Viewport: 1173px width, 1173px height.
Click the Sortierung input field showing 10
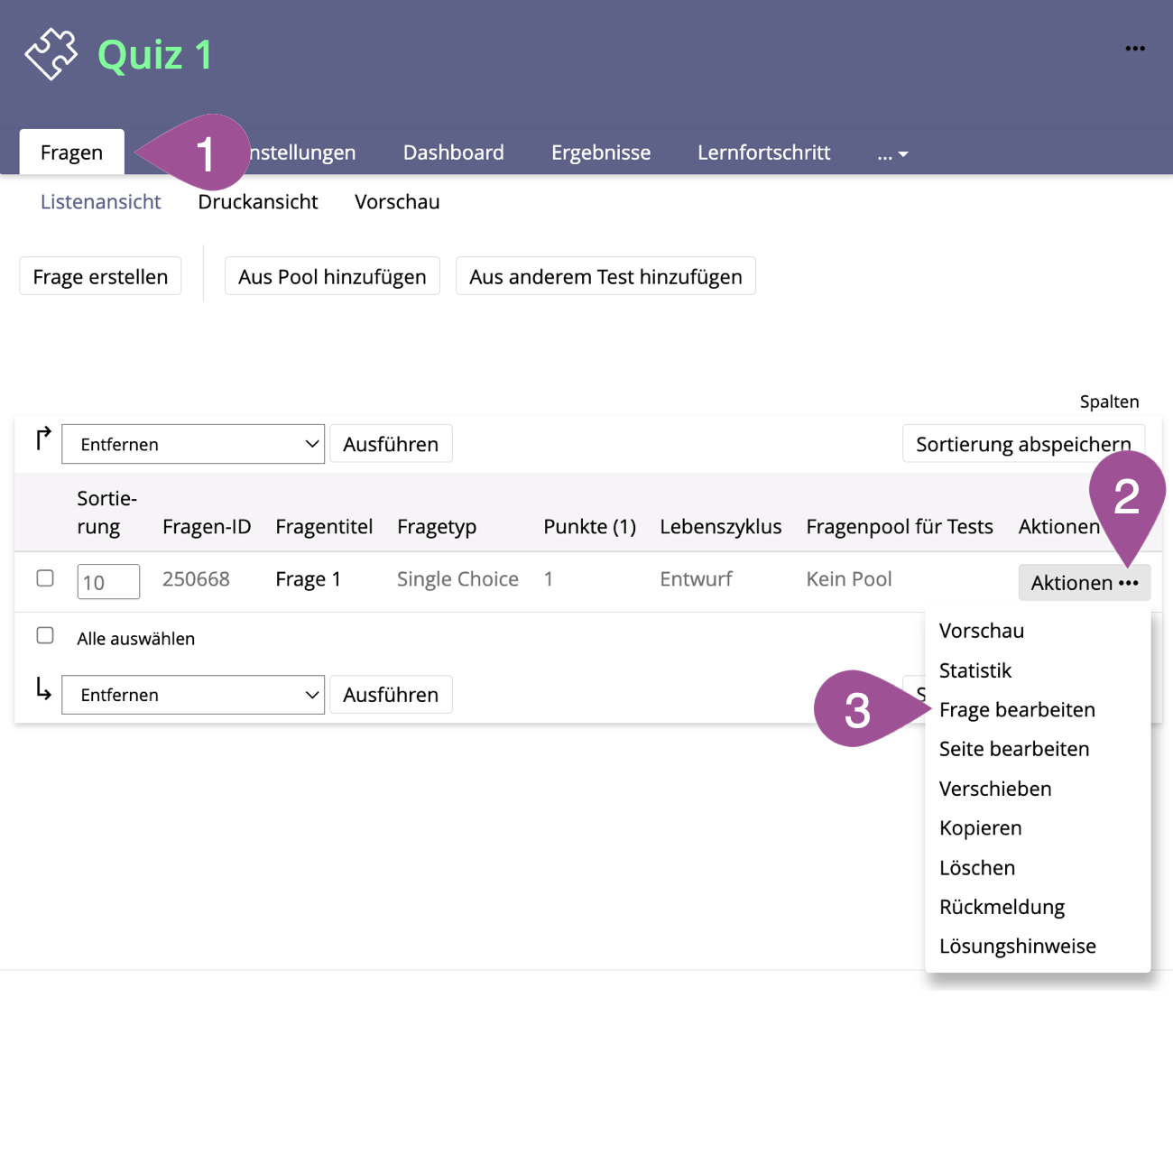[x=108, y=582]
